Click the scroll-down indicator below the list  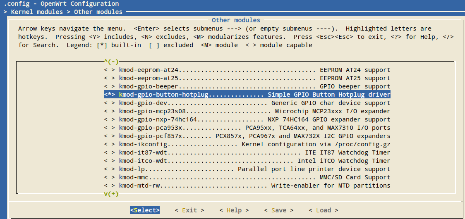(x=111, y=194)
